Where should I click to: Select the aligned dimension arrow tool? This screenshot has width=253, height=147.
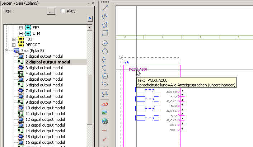105,139
